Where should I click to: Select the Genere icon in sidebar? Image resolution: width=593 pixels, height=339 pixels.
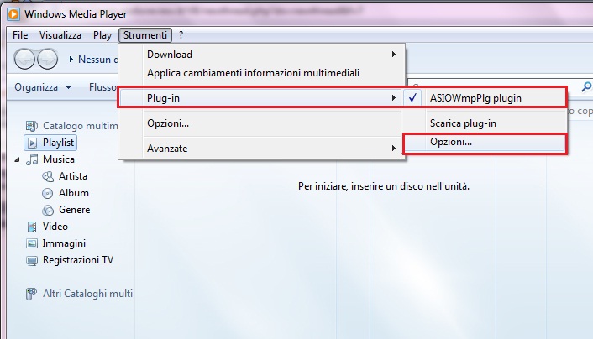(48, 210)
